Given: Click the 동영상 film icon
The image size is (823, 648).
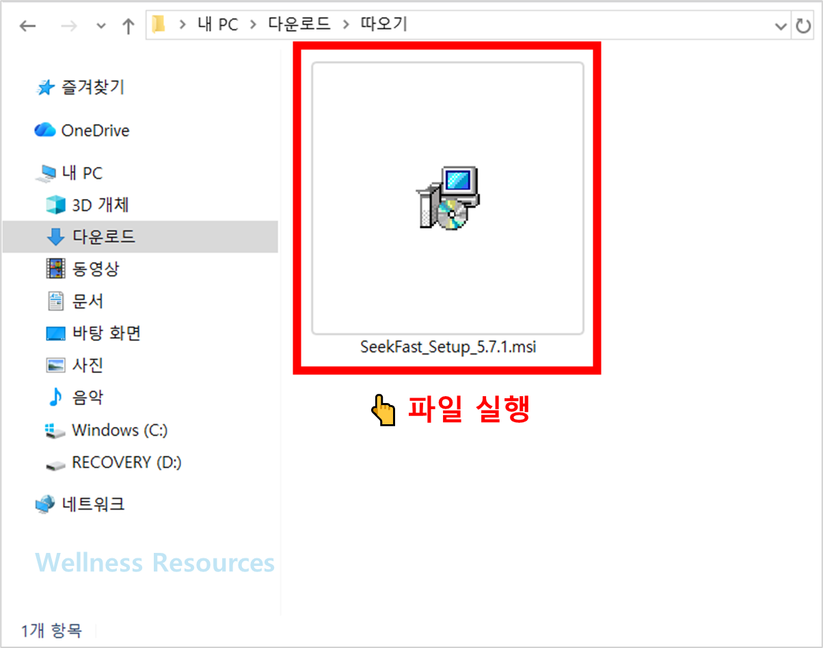Looking at the screenshot, I should 55,269.
